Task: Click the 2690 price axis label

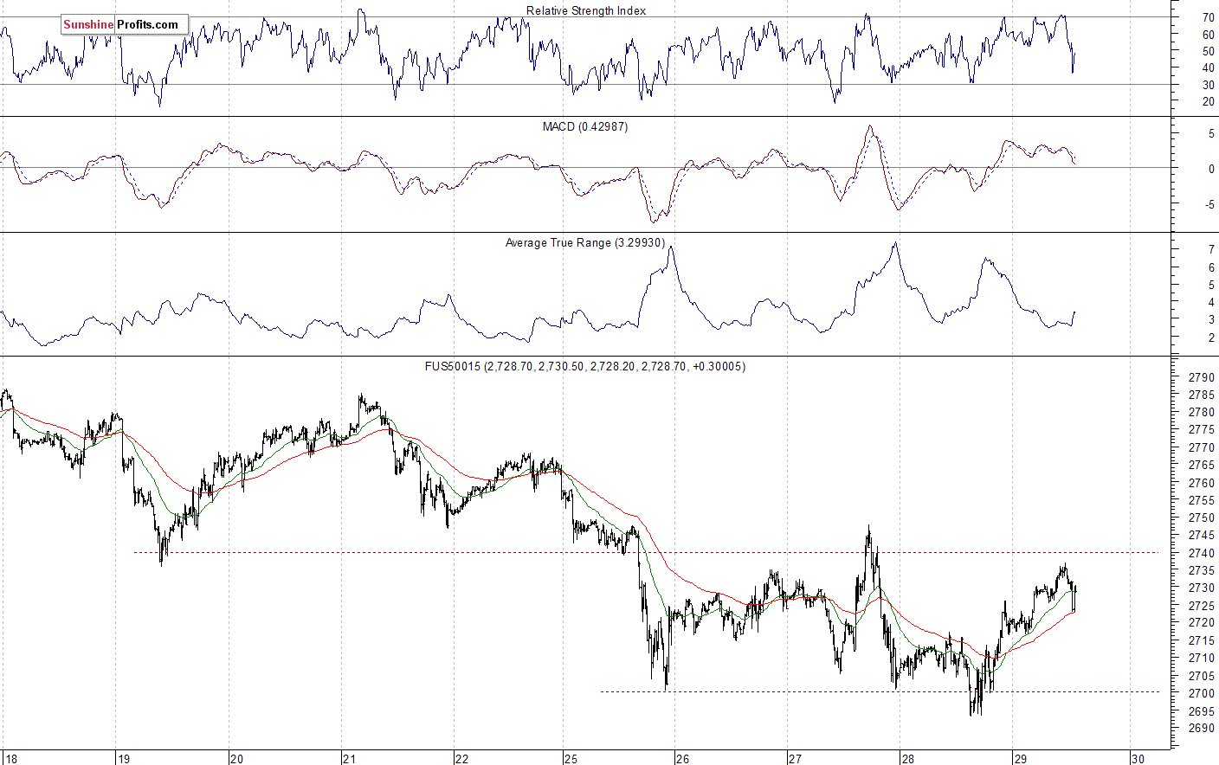Action: [1201, 728]
